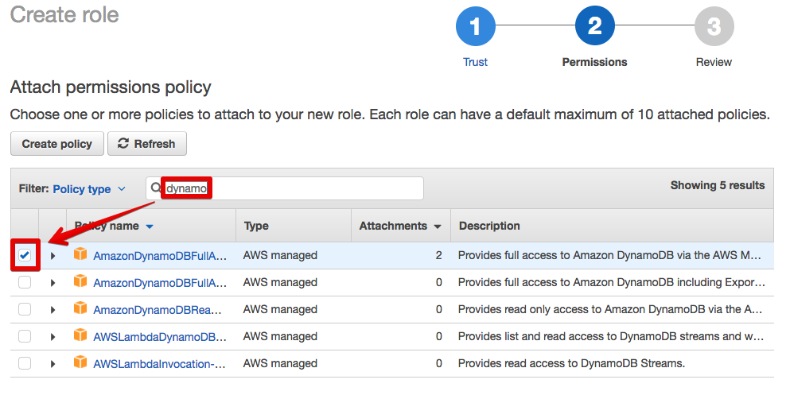Click 'Provides read access to DynamoDB Streams.' description
The width and height of the screenshot is (790, 395).
click(571, 364)
